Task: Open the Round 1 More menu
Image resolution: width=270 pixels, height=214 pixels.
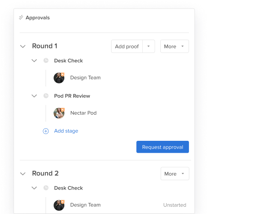Action: pyautogui.click(x=174, y=46)
